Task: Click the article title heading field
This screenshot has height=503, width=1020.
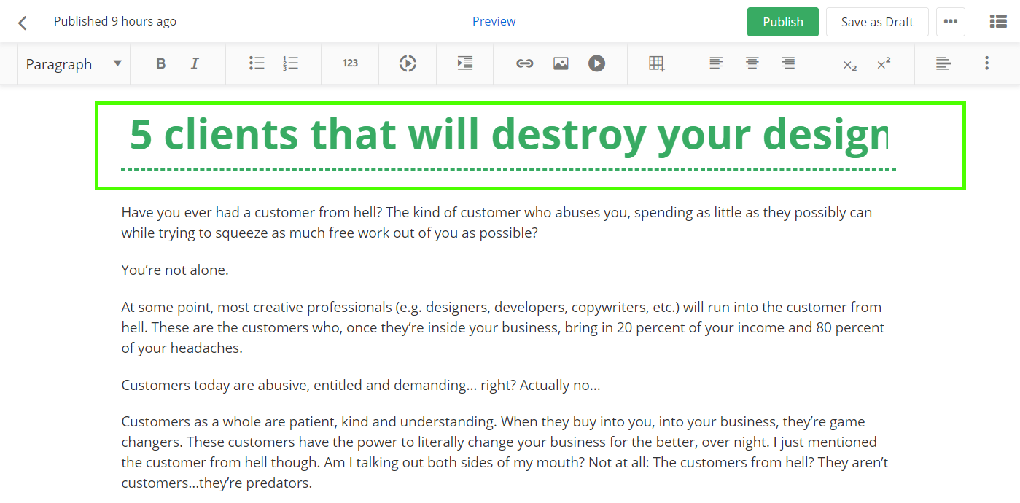Action: [508, 136]
